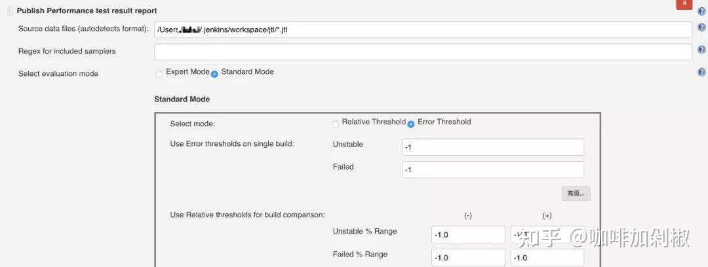Viewport: 708px width, 267px height.
Task: Delete the Publish Performance report step
Action: [x=684, y=3]
